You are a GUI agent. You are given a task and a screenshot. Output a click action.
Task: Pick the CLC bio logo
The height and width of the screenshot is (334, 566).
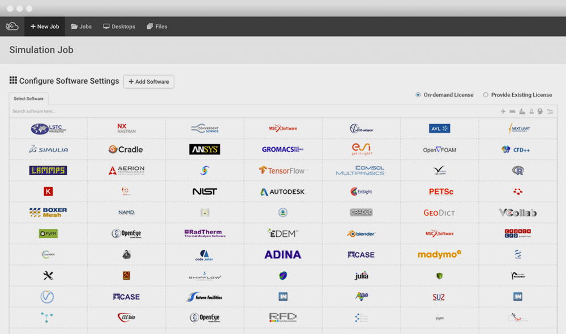coord(126,318)
